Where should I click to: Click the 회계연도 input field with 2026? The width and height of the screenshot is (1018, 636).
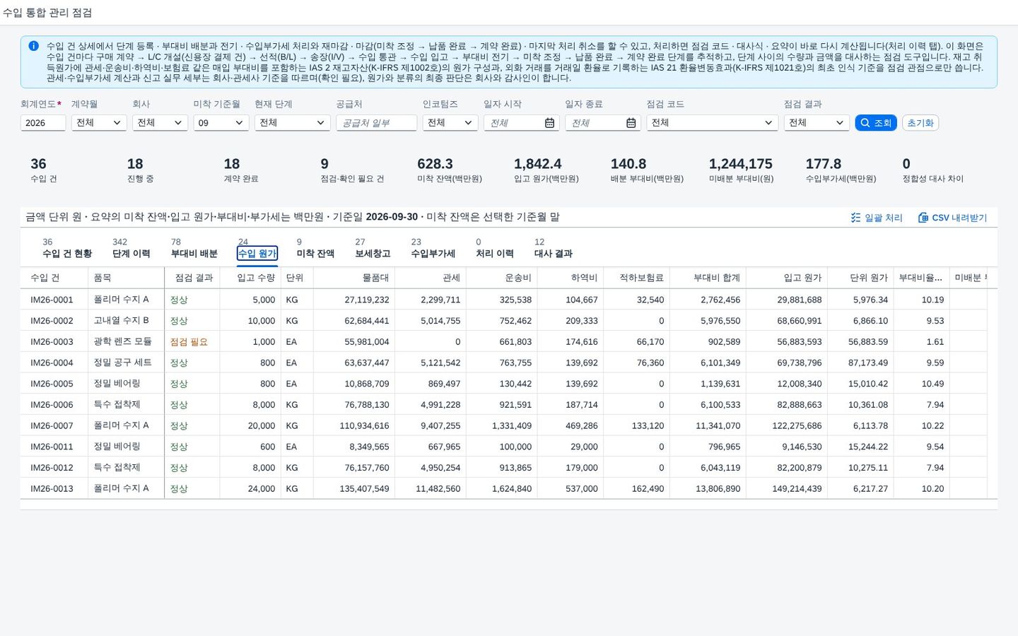[43, 123]
